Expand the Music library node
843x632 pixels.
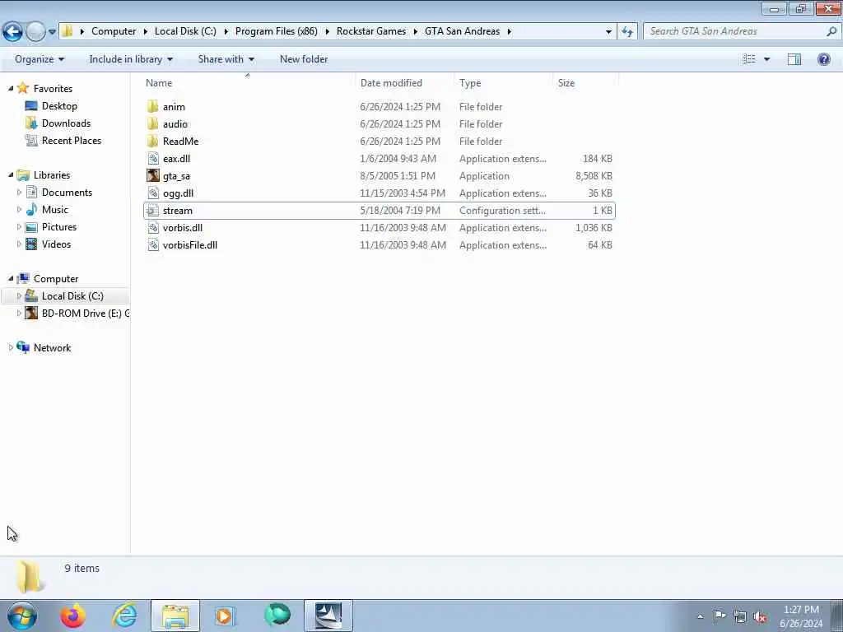tap(20, 210)
